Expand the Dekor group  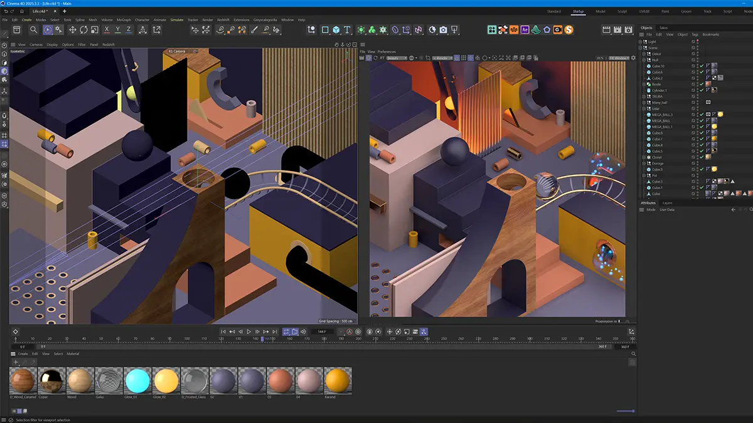coord(644,54)
